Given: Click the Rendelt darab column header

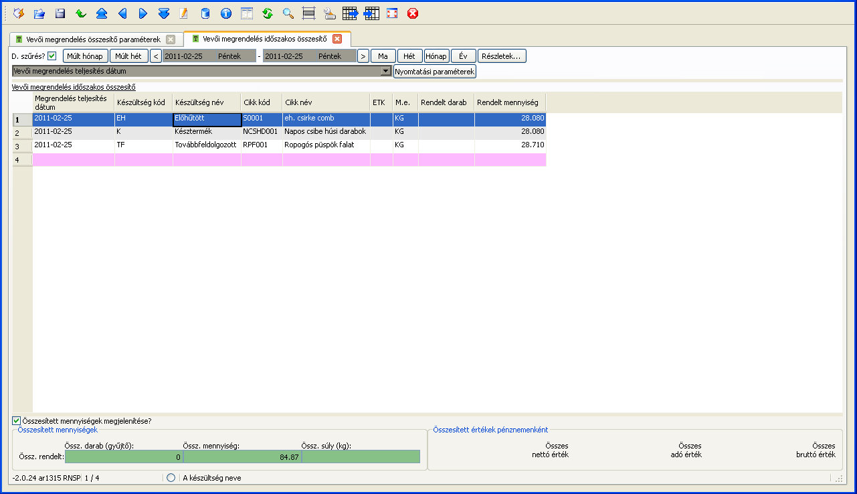Looking at the screenshot, I should pos(446,102).
